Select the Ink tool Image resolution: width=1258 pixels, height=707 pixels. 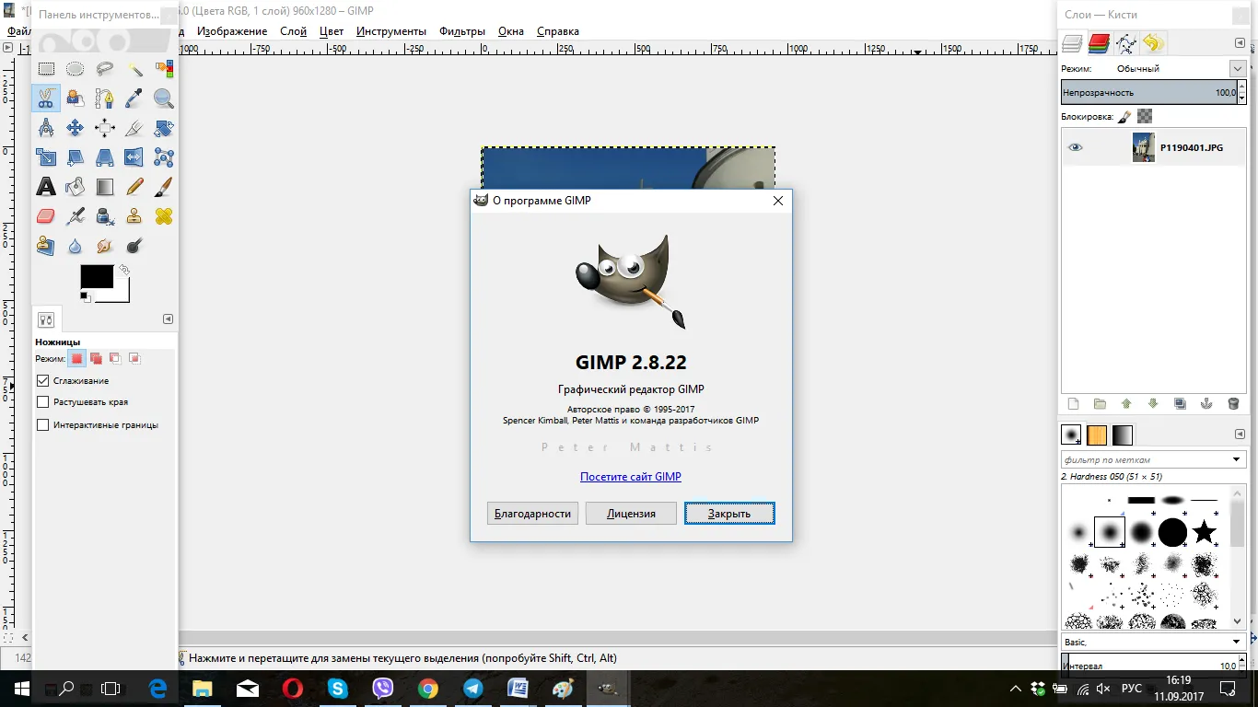point(105,215)
